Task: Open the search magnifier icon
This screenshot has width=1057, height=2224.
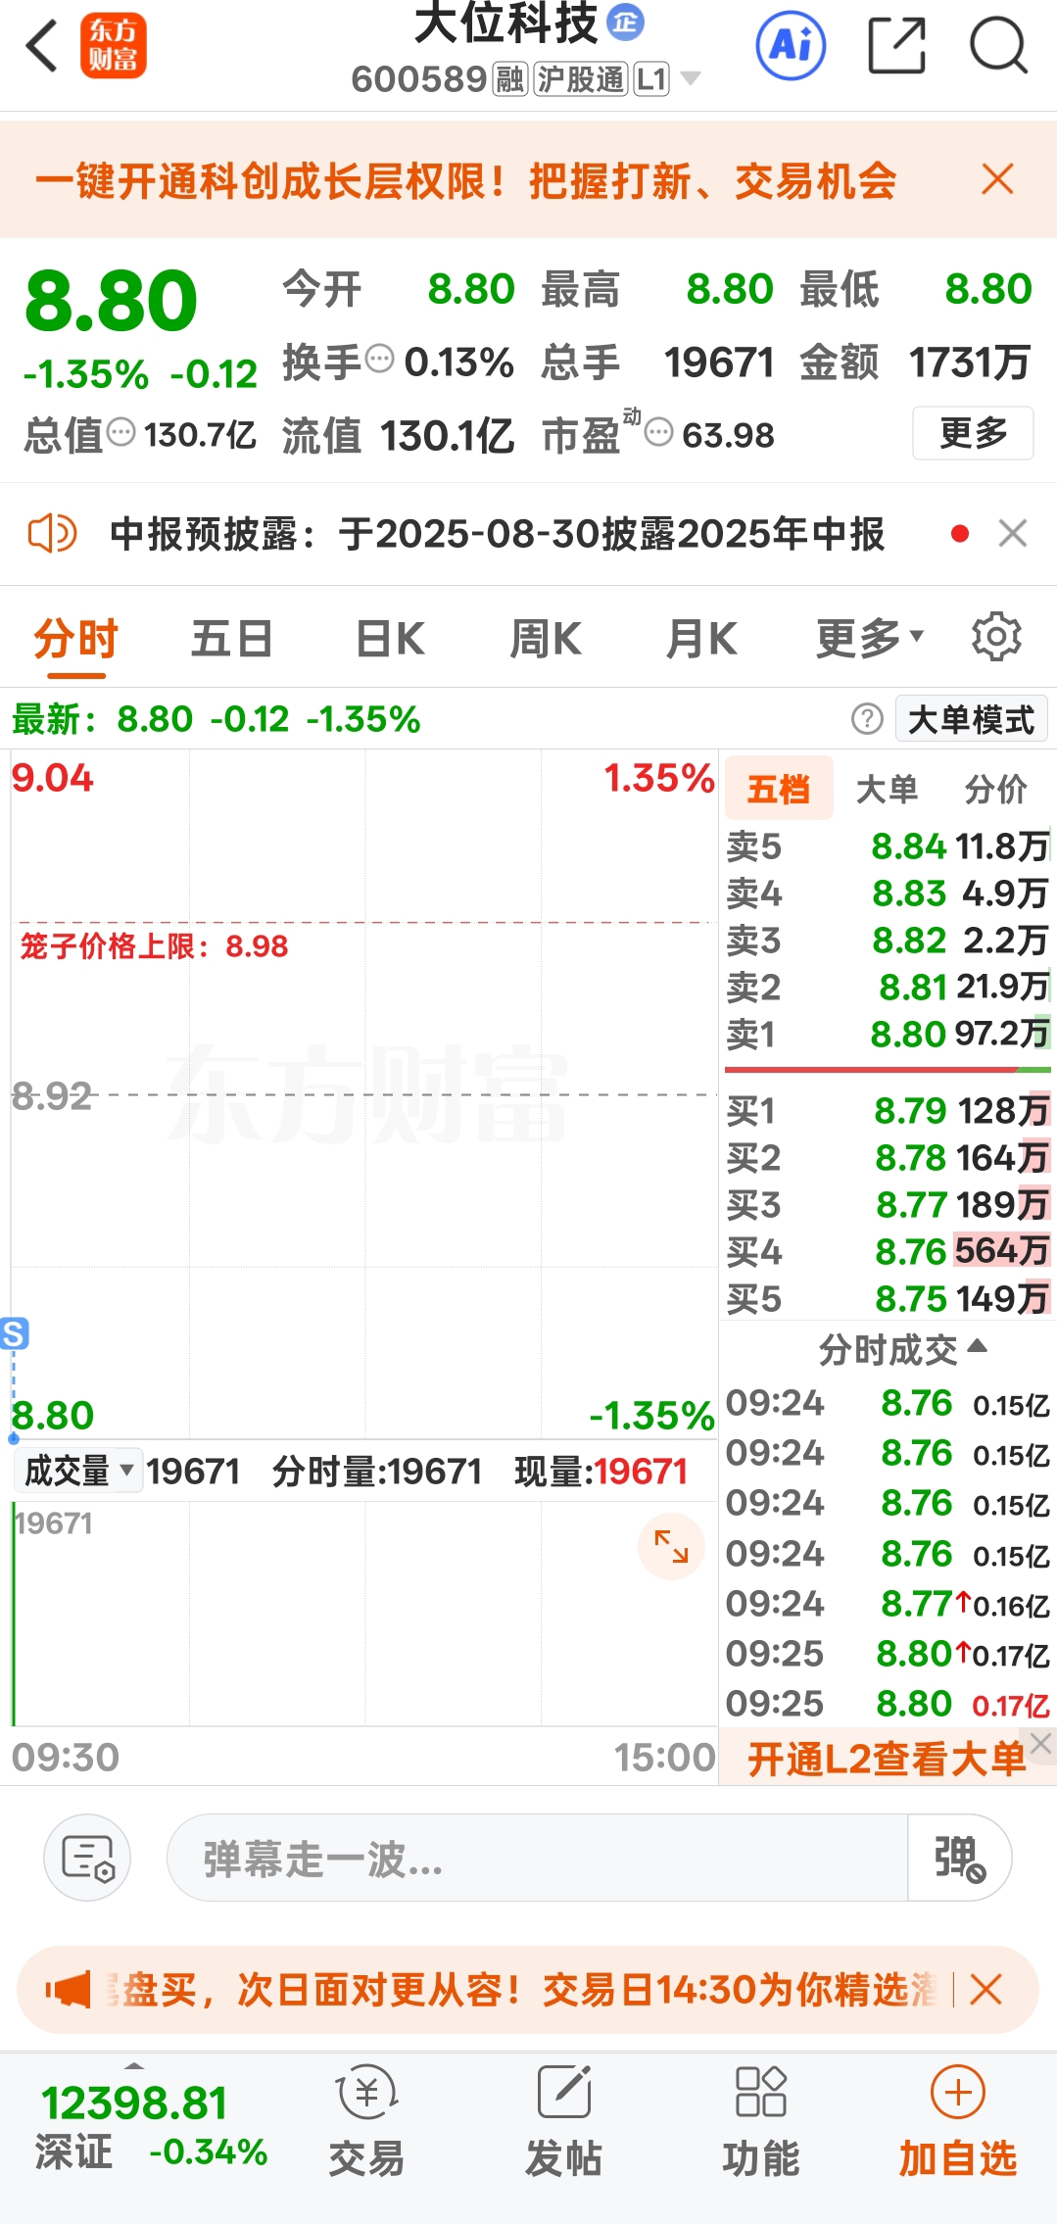Action: coord(998,45)
